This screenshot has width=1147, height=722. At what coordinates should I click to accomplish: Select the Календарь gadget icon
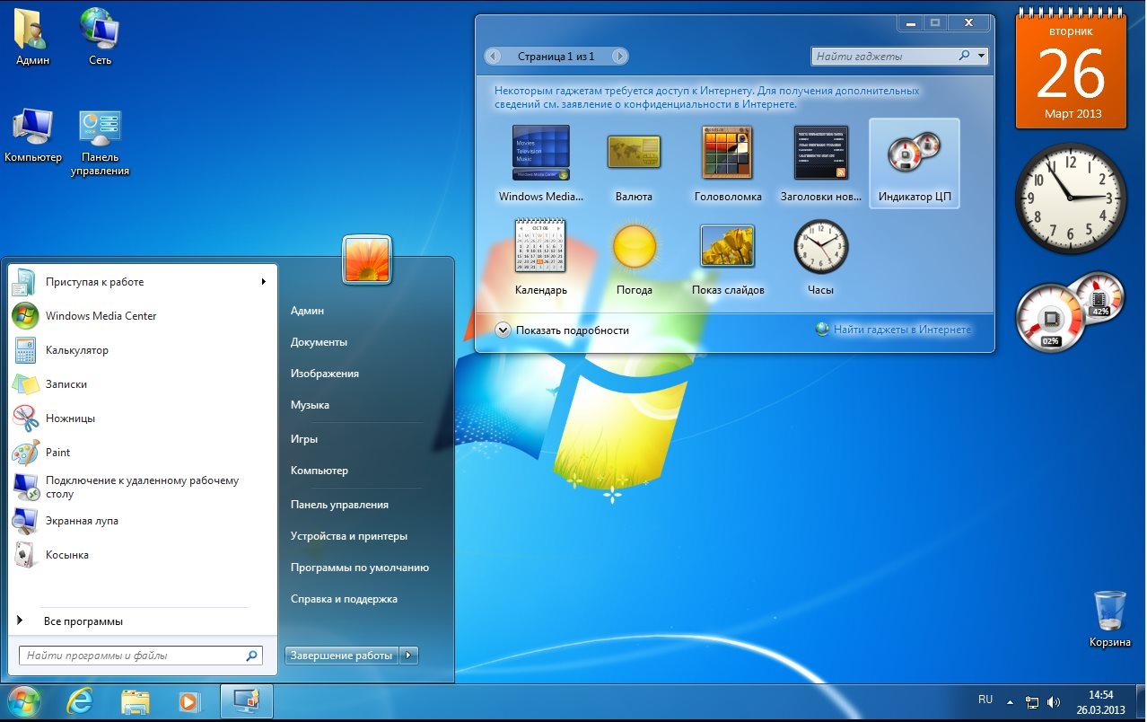[x=540, y=246]
